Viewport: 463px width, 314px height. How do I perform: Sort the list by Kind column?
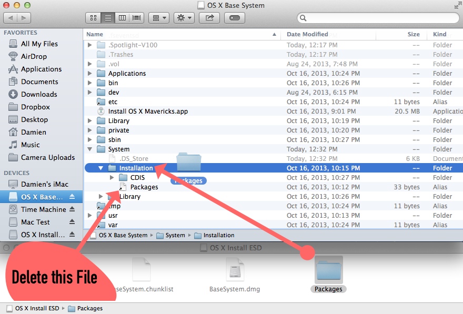click(445, 34)
